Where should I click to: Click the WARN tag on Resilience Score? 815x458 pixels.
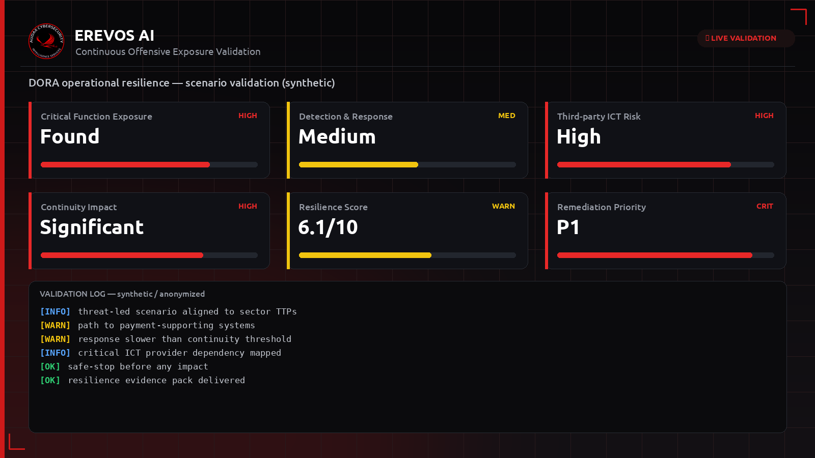[x=503, y=206]
